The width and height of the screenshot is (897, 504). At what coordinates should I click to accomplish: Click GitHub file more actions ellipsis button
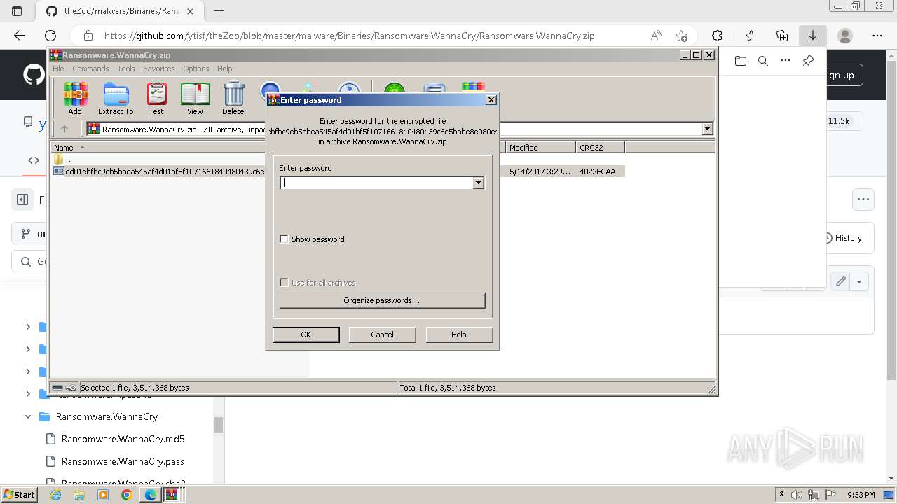tap(863, 199)
